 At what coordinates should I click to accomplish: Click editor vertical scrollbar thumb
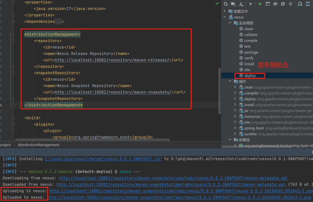coord(220,91)
